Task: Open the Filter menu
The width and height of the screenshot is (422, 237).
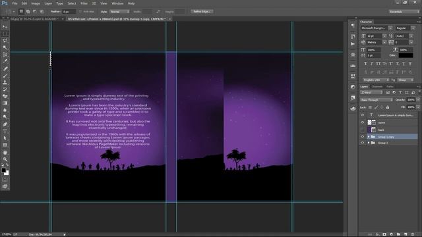Action: [84, 3]
